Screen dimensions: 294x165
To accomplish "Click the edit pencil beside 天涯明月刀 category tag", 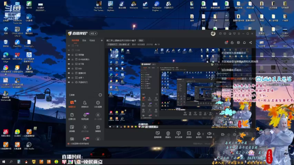I will [128, 44].
